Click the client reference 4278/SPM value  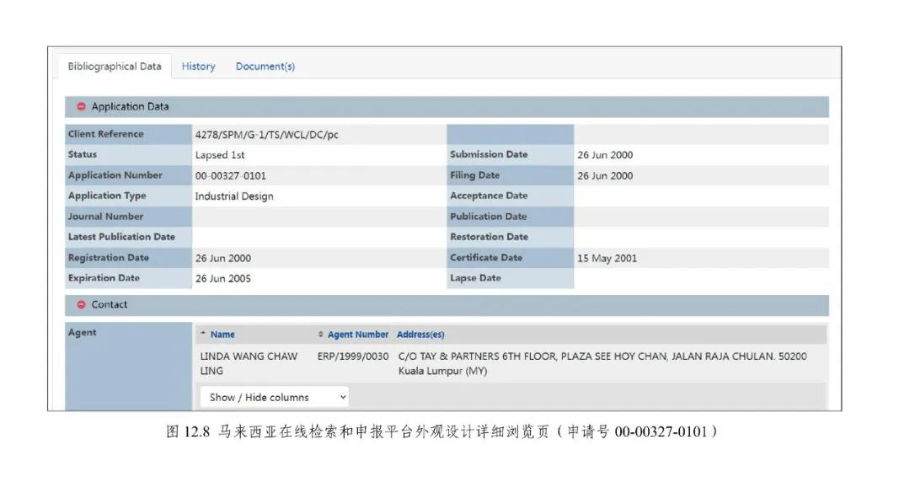[x=266, y=135]
